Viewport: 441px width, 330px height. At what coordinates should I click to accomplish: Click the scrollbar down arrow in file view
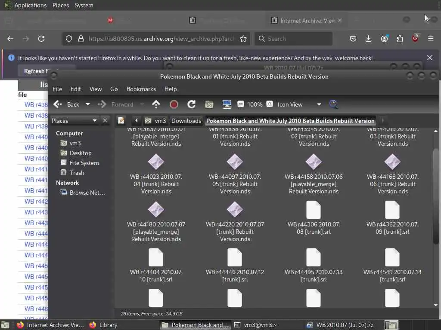436,305
